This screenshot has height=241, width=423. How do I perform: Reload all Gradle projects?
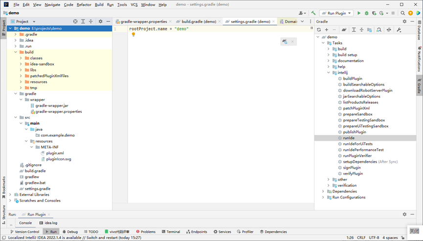pyautogui.click(x=319, y=30)
